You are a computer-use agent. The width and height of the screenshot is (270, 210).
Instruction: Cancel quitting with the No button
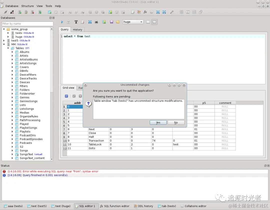[x=176, y=122]
